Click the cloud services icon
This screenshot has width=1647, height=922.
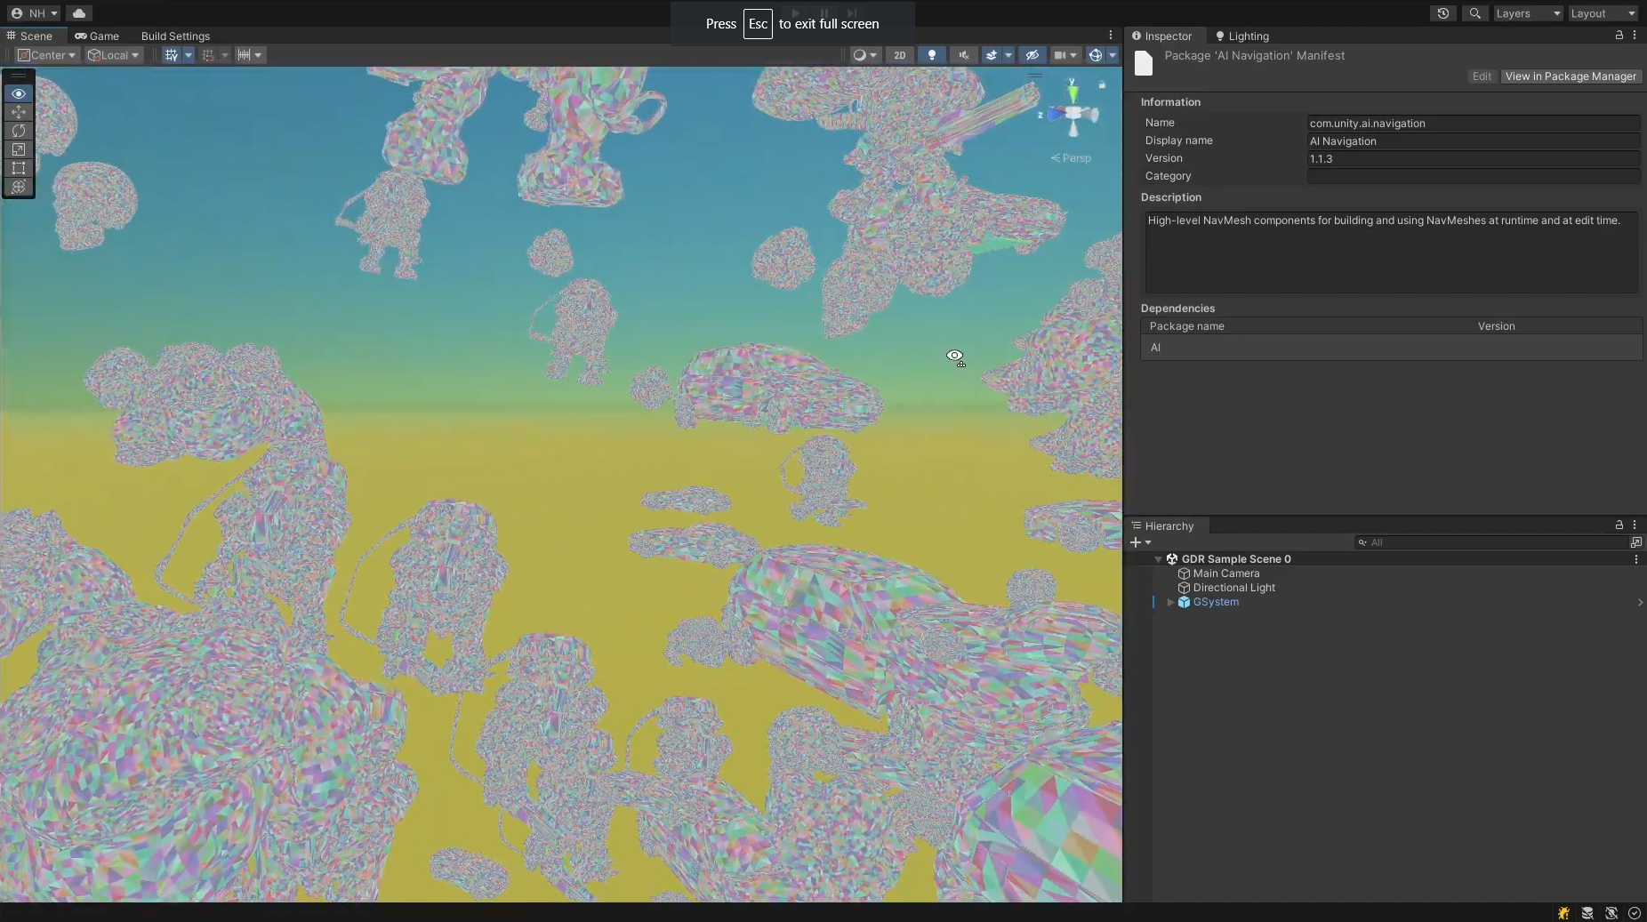coord(79,13)
